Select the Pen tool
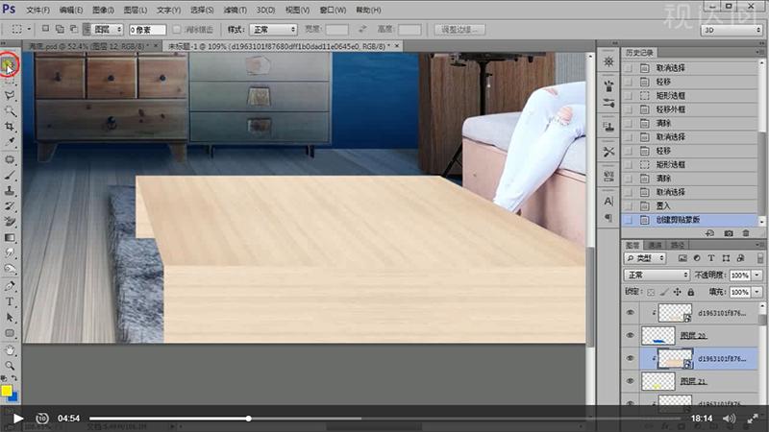This screenshot has width=769, height=432. [10, 286]
